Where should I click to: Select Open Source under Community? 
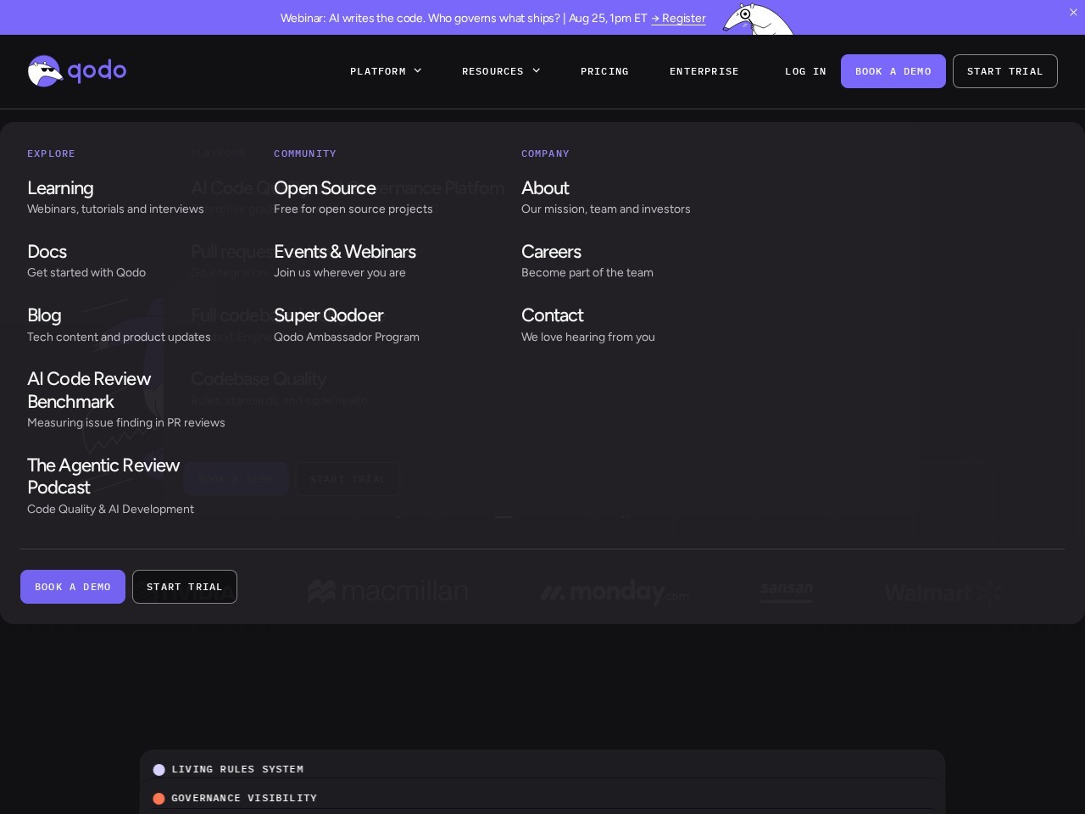tap(325, 188)
